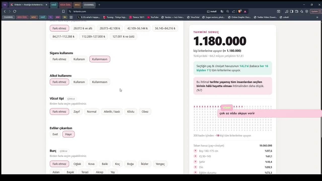Select income range 127.001 ₺ ve üstü
This screenshot has width=322, height=181.
tap(124, 36)
